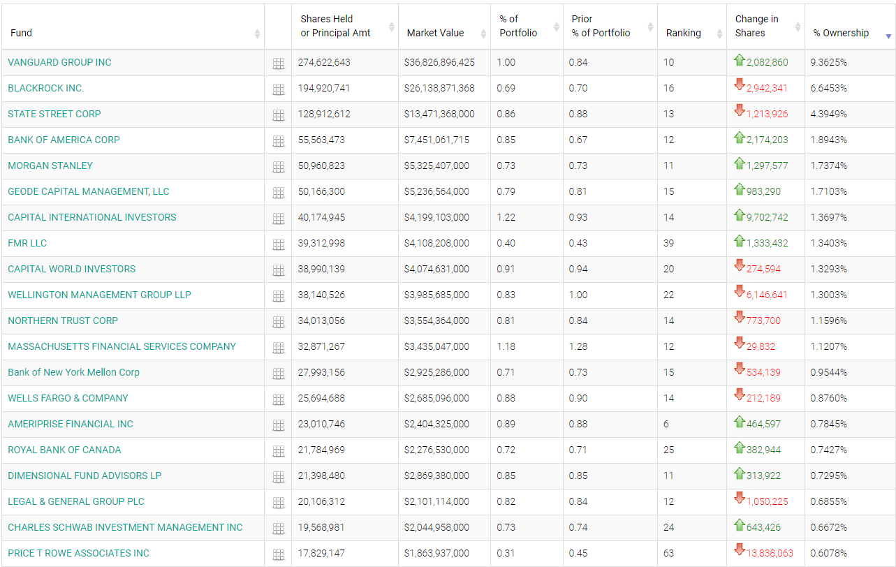Sort by Market Value column arrows

pos(483,34)
